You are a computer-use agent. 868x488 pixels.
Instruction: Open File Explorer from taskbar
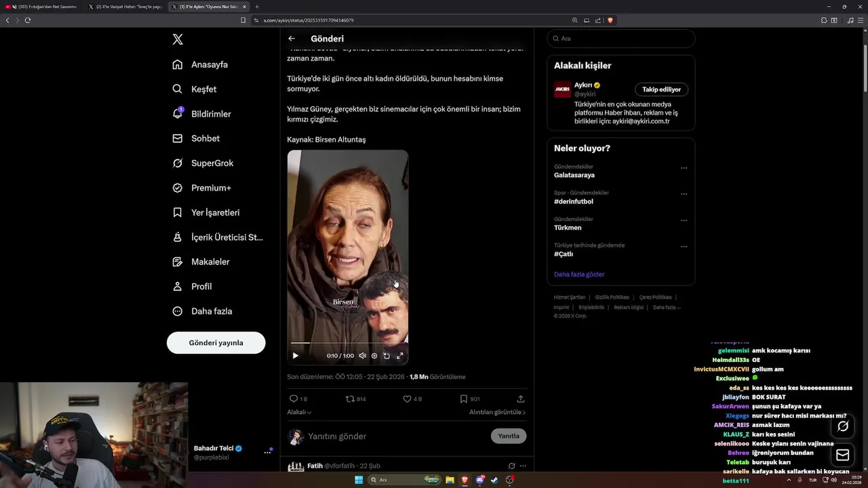click(450, 480)
